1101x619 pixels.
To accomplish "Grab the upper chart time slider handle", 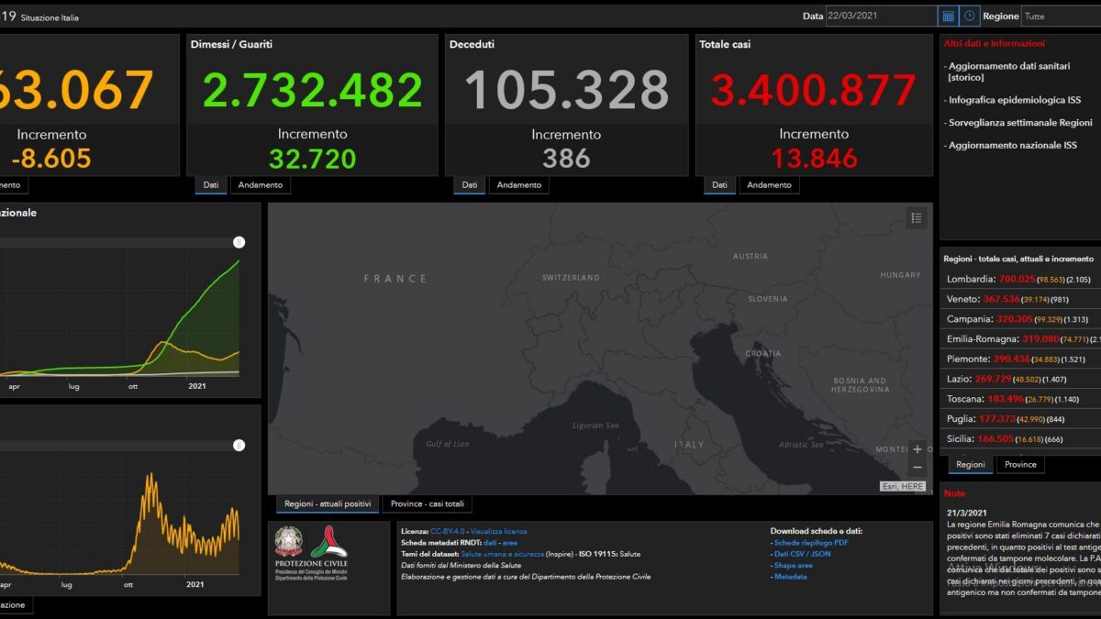I will (x=239, y=242).
